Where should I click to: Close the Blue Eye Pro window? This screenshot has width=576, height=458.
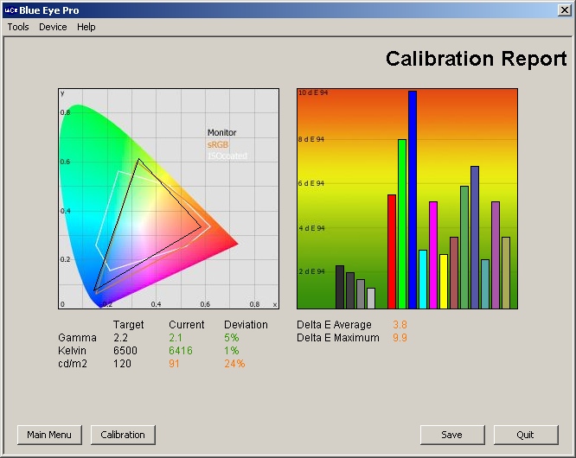(x=564, y=10)
